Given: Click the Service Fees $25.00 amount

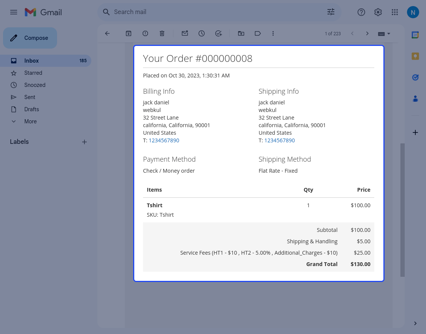Looking at the screenshot, I should (362, 253).
